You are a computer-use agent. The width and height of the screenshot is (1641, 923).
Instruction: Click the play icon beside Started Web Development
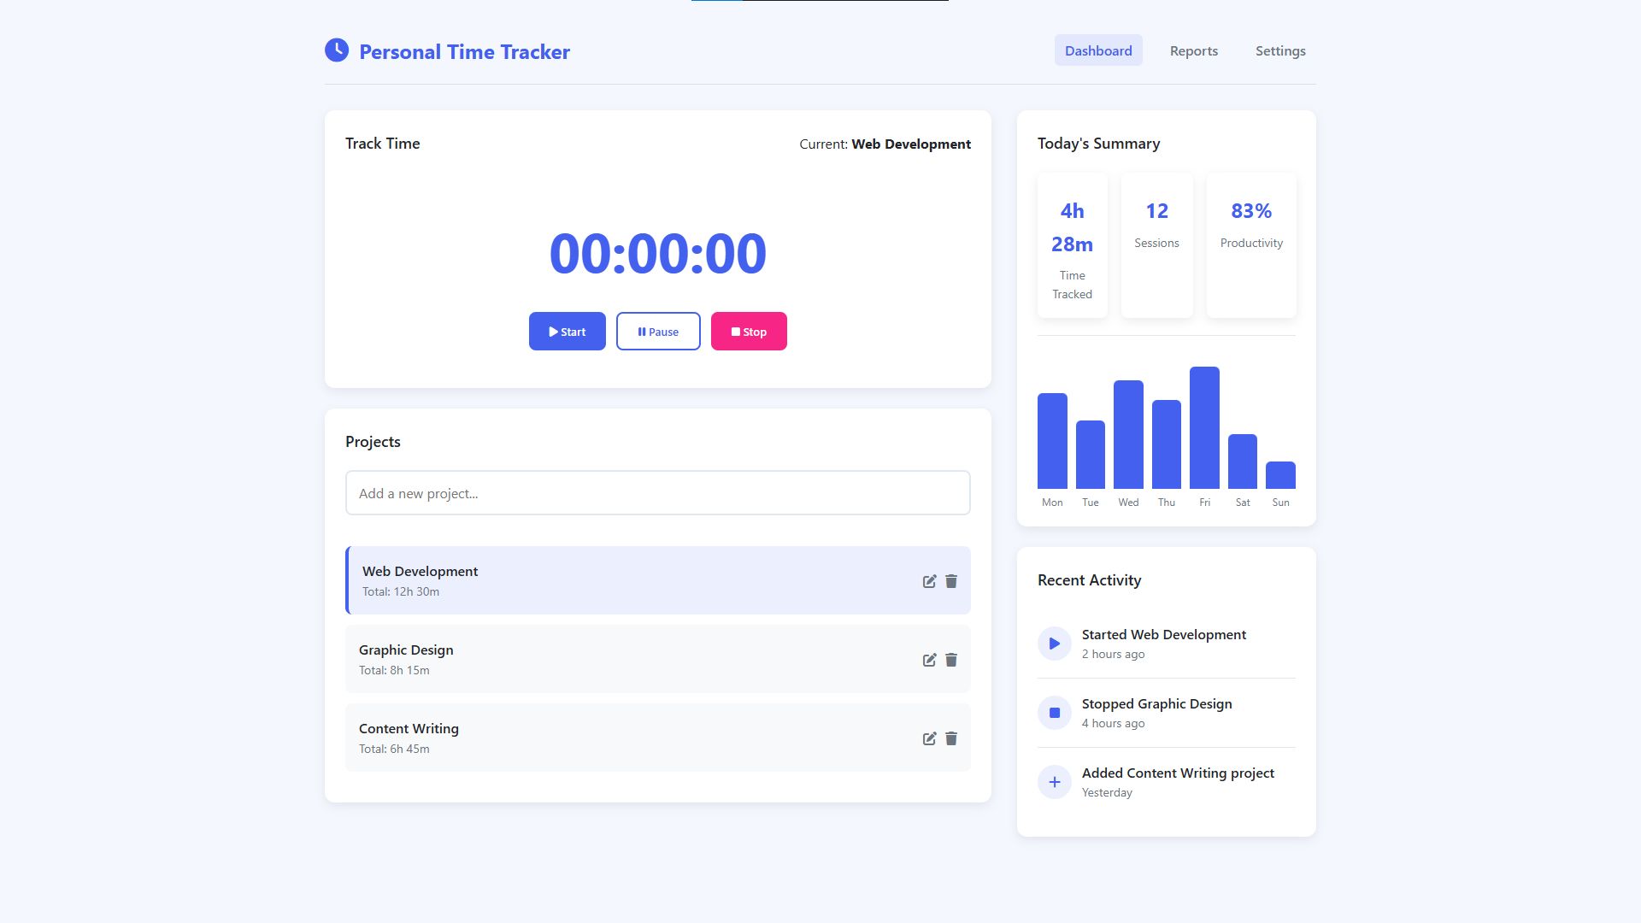click(x=1055, y=644)
